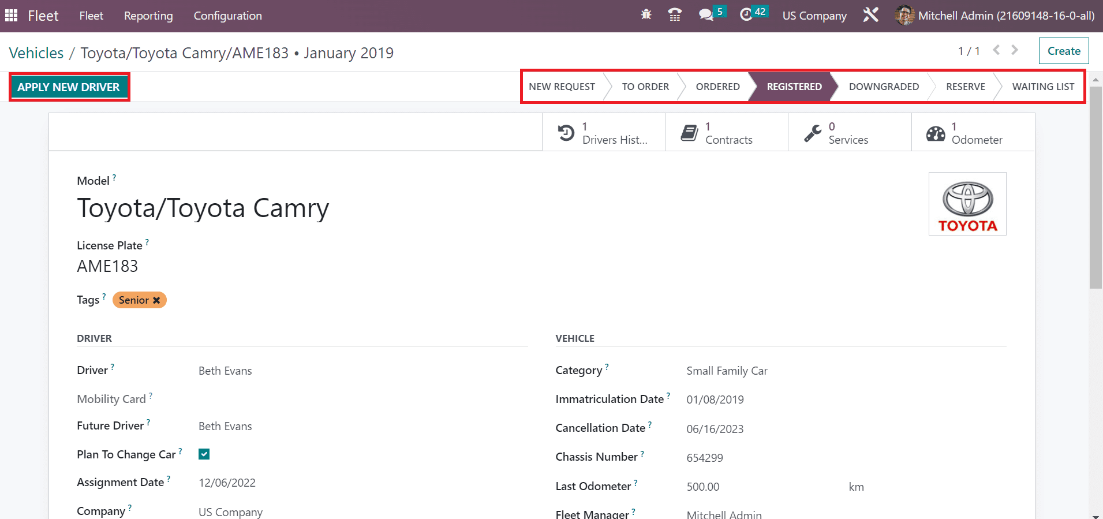Set status to Reserve

click(x=966, y=87)
